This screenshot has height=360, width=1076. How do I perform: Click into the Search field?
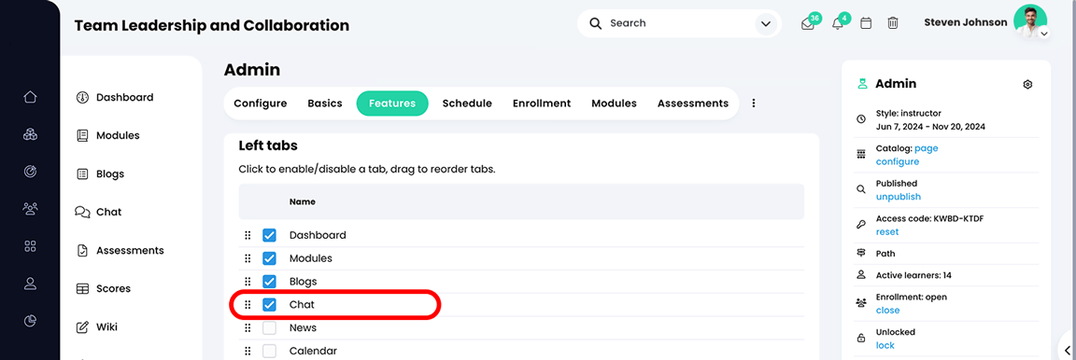(679, 23)
